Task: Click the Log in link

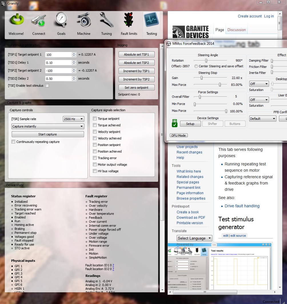Action: (269, 16)
